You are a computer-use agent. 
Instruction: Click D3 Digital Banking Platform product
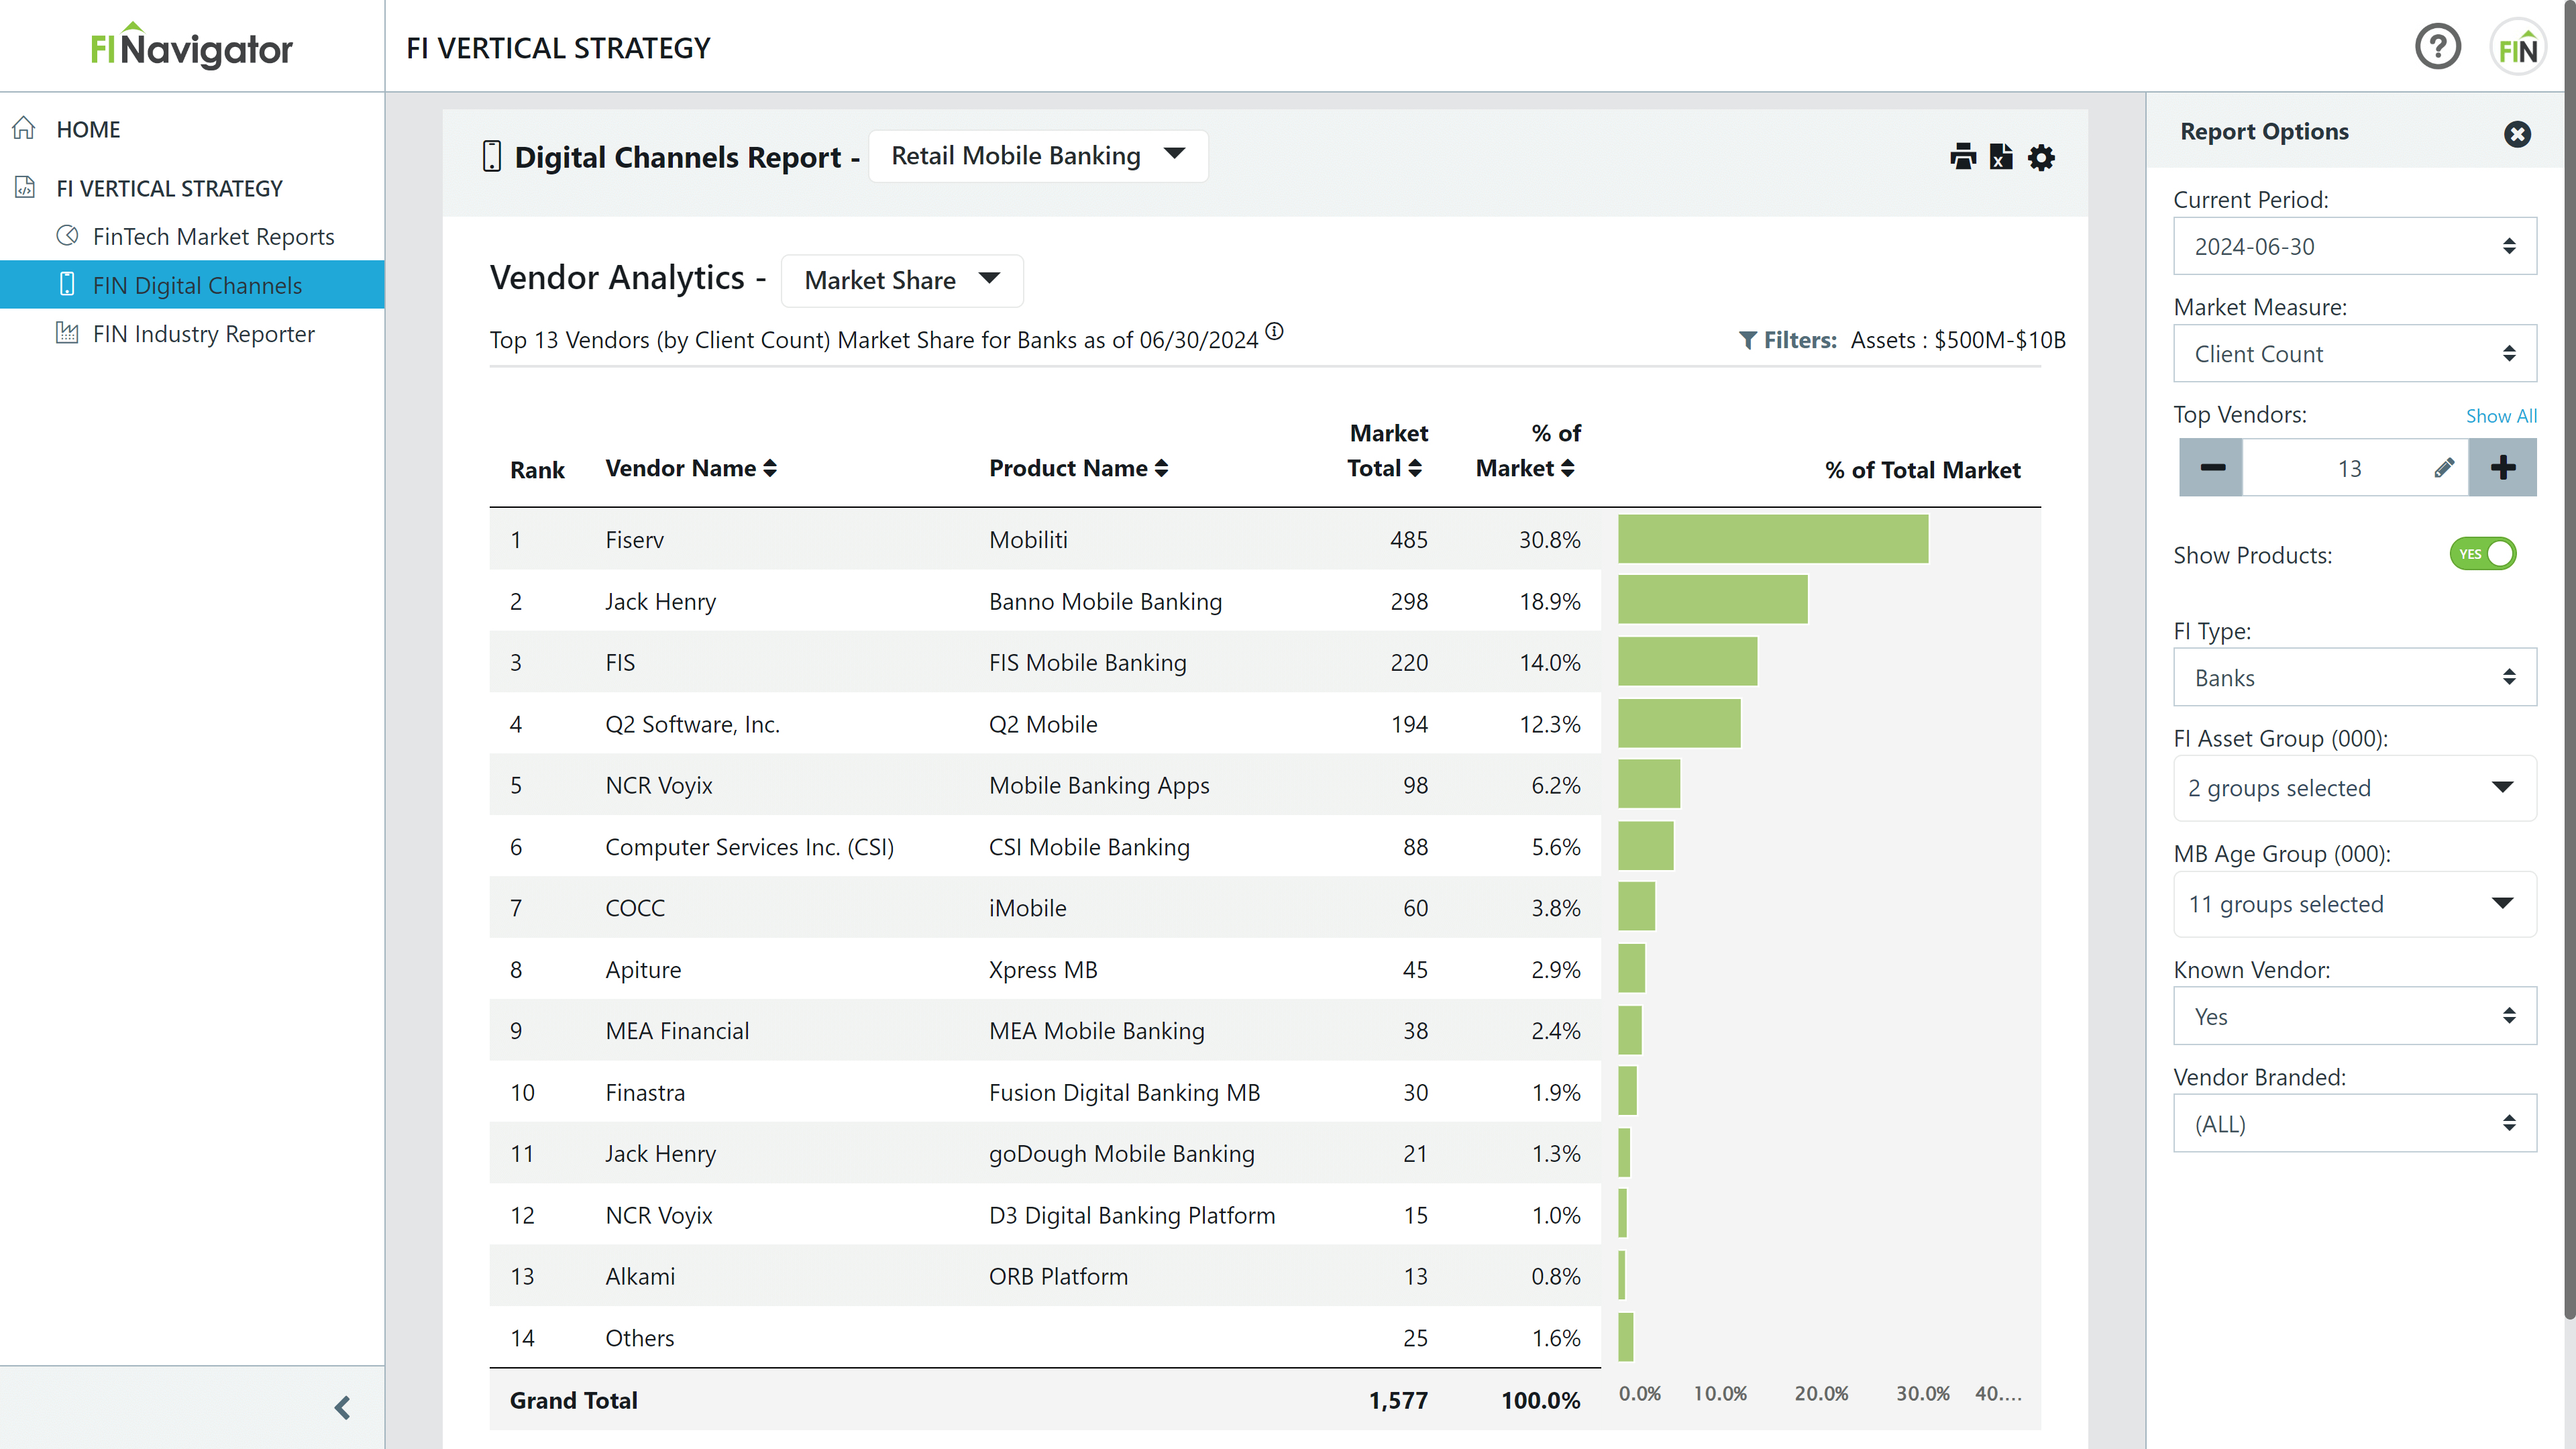pos(1132,1215)
